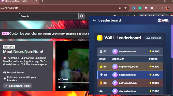Click the yellow star Leaderboard icon
This screenshot has width=173, height=96.
(x=100, y=38)
